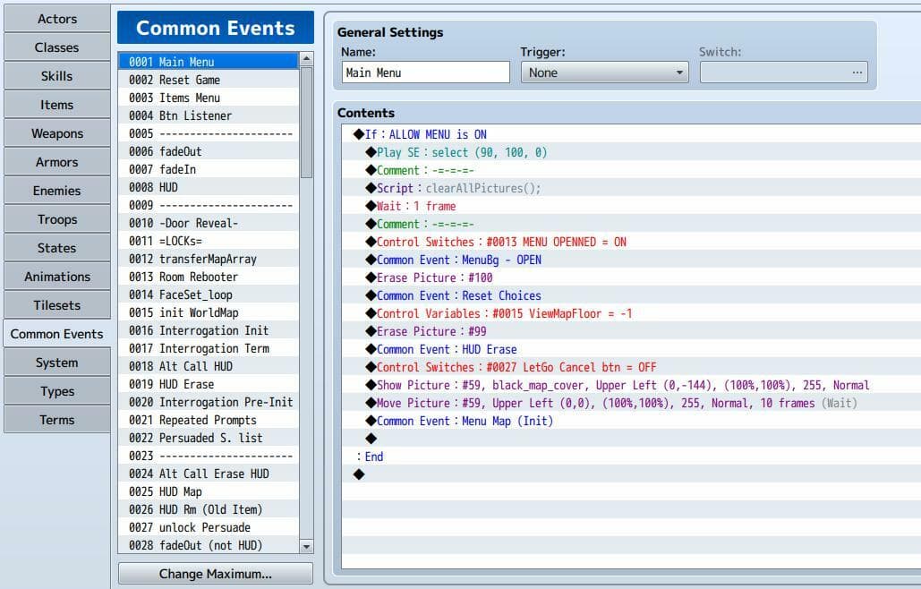921x589 pixels.
Task: Select event 0018 Alt Call HUD
Action: pyautogui.click(x=209, y=366)
